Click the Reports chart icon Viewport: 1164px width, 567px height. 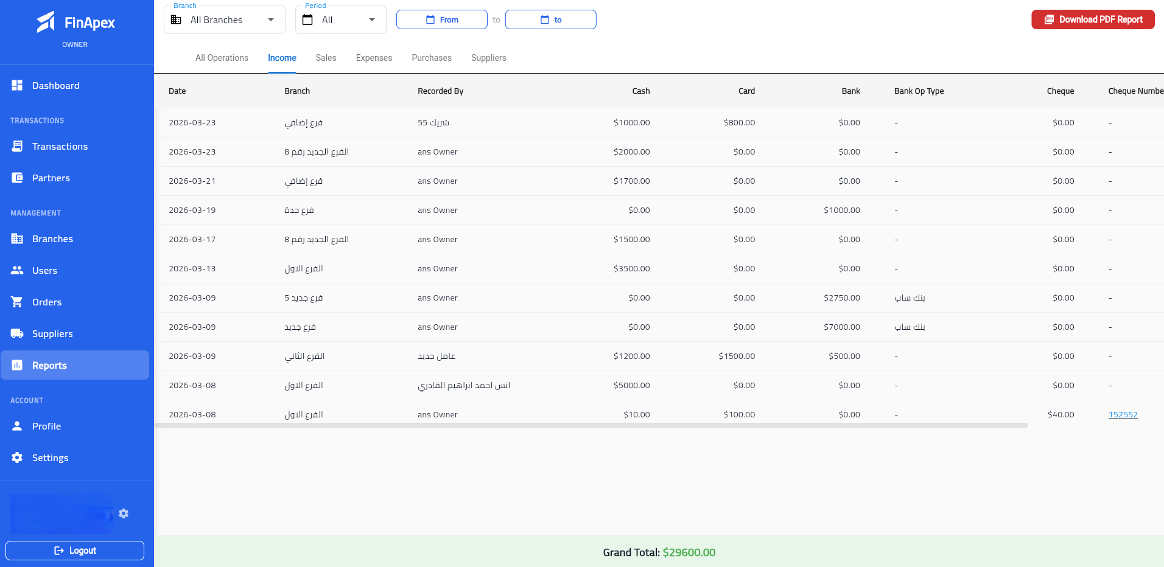(17, 365)
